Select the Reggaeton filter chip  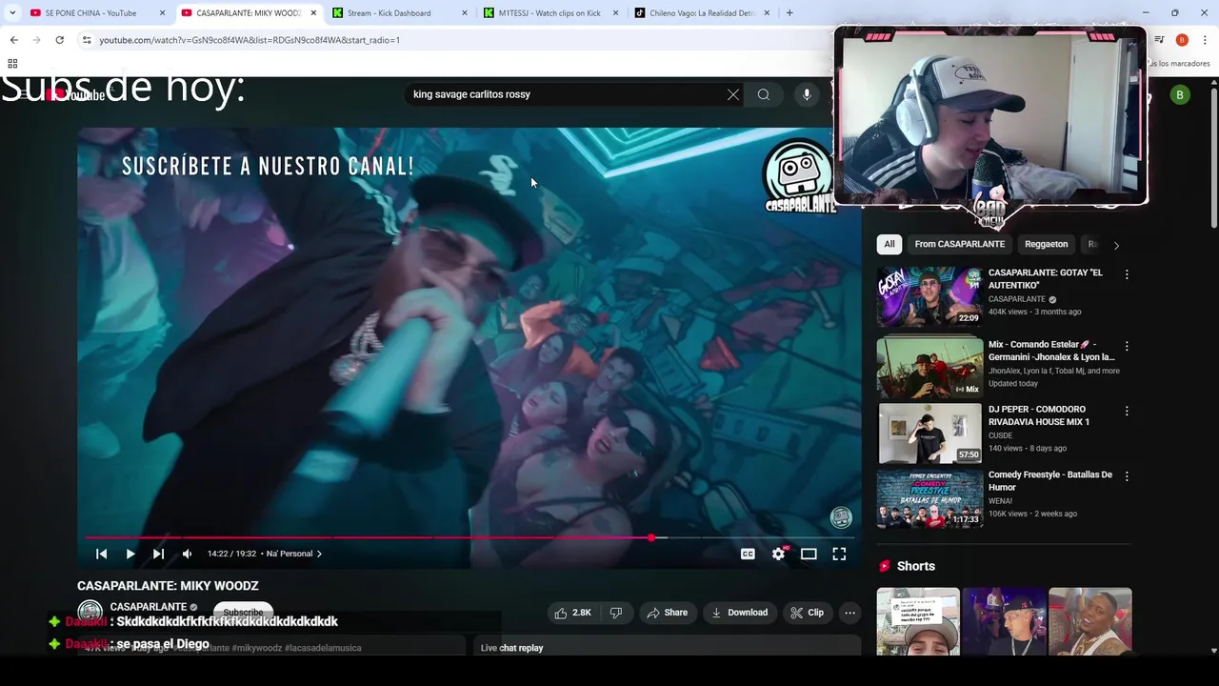tap(1046, 244)
